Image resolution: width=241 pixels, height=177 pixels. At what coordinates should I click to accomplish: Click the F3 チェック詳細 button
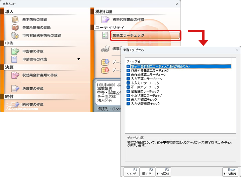pos(163,172)
